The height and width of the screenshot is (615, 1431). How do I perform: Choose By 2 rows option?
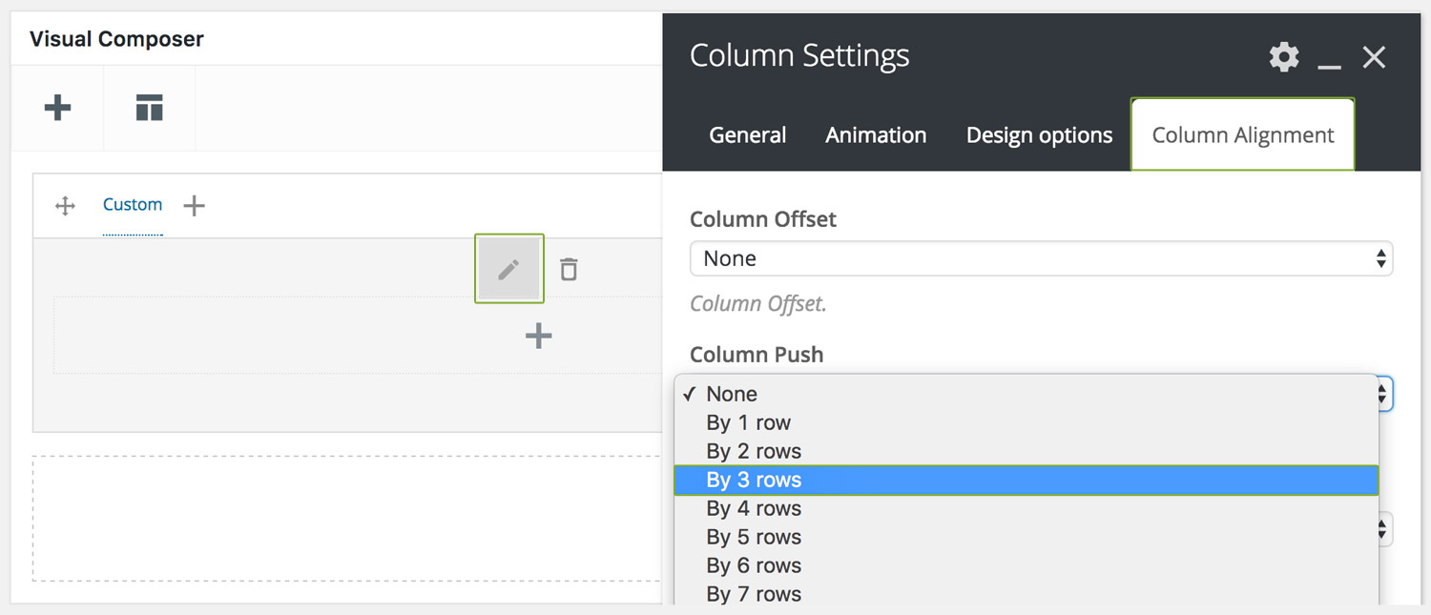click(1027, 451)
